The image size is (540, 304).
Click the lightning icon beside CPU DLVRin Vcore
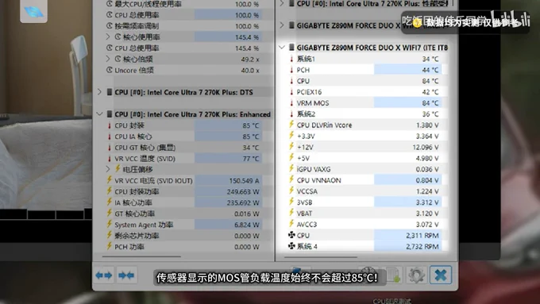[x=291, y=125]
